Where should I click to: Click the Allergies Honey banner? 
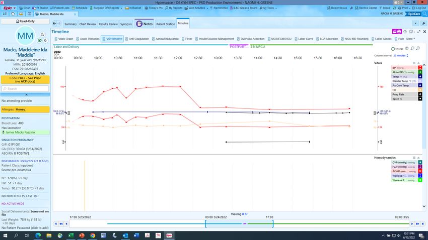[25, 109]
